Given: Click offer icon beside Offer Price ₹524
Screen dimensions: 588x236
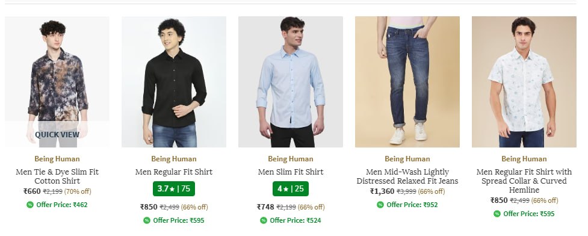Looking at the screenshot, I should [264, 220].
